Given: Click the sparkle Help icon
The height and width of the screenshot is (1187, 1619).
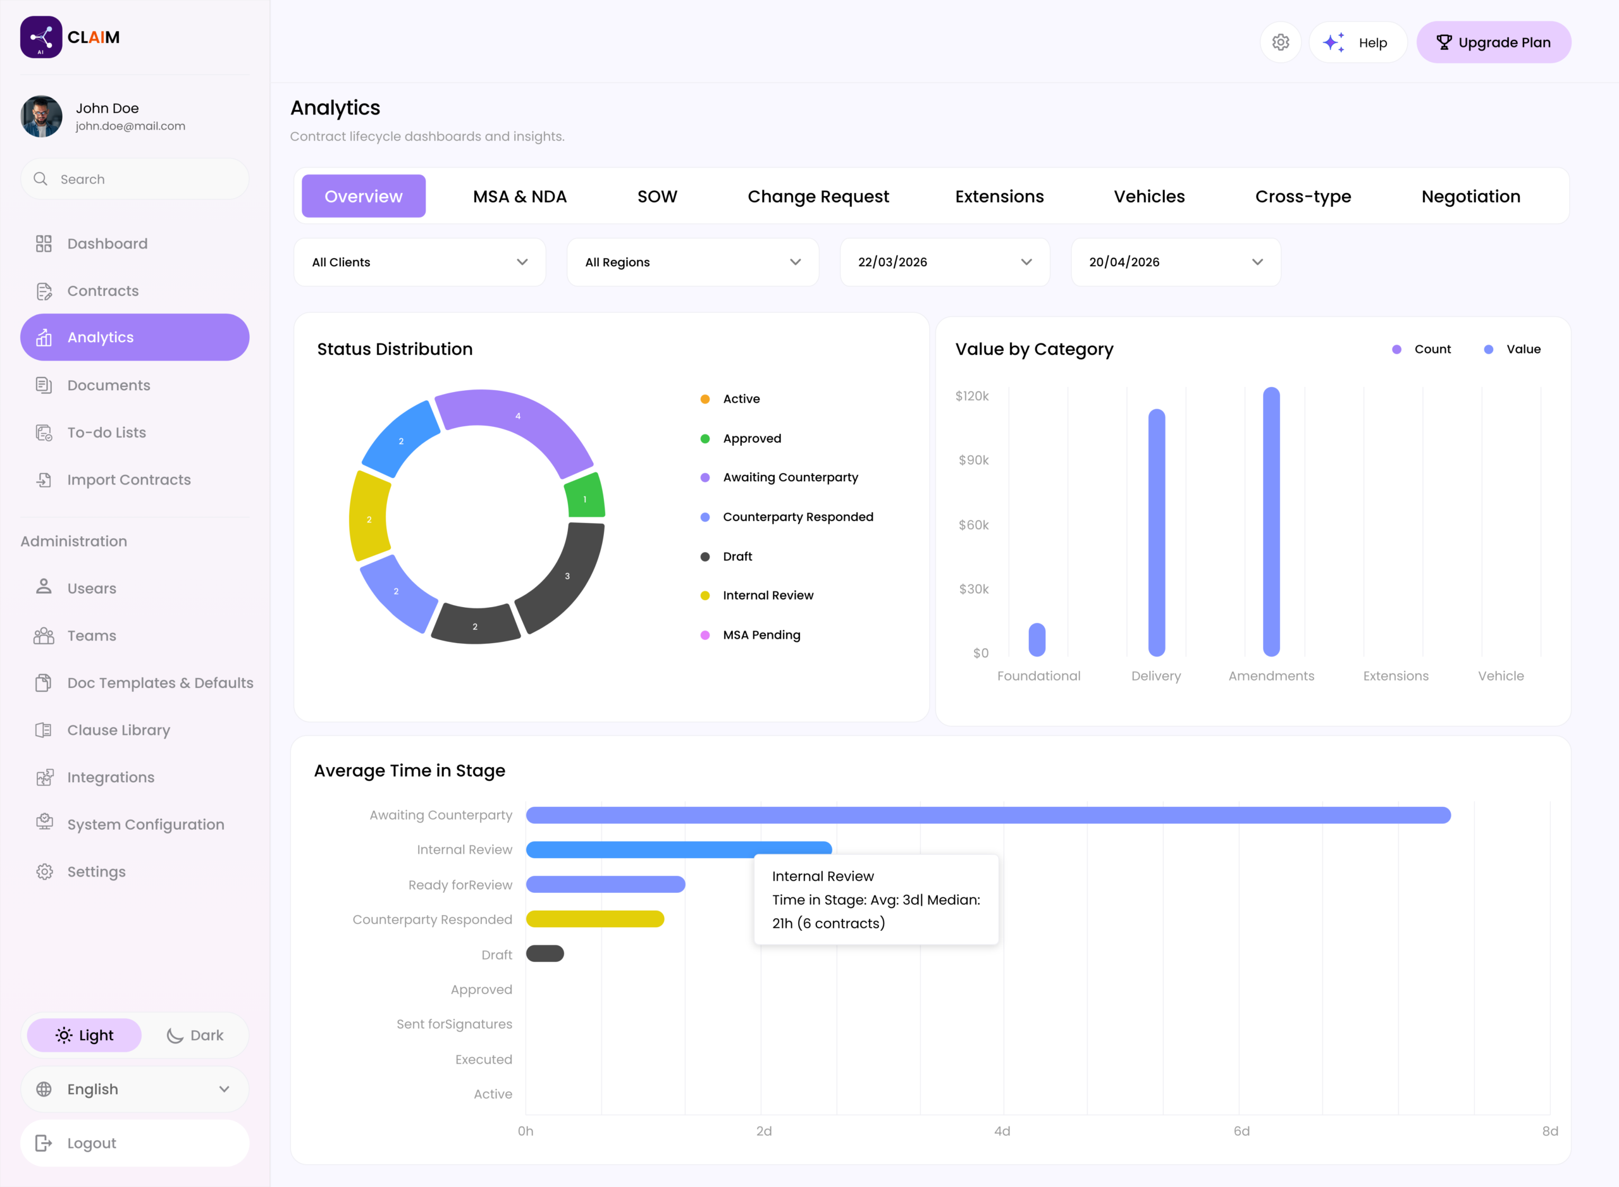Looking at the screenshot, I should tap(1334, 42).
